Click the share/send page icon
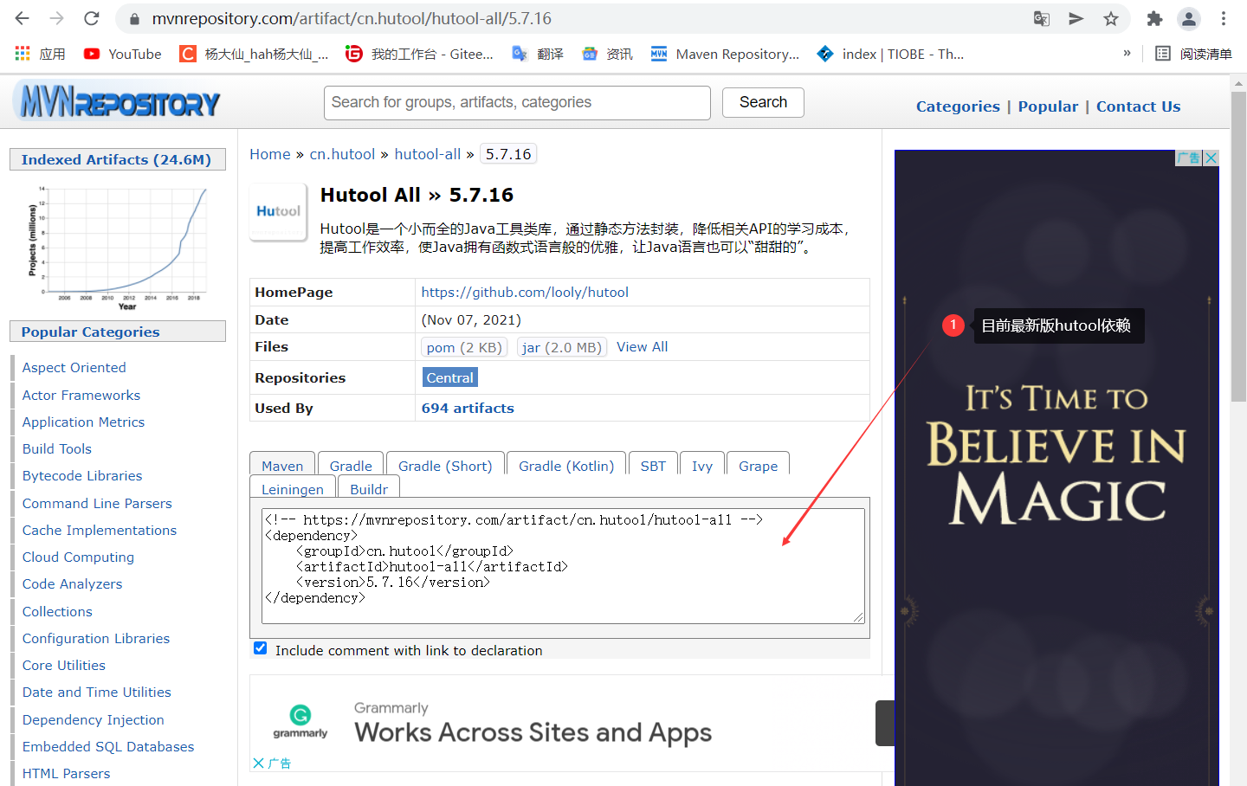1247x786 pixels. coord(1076,18)
